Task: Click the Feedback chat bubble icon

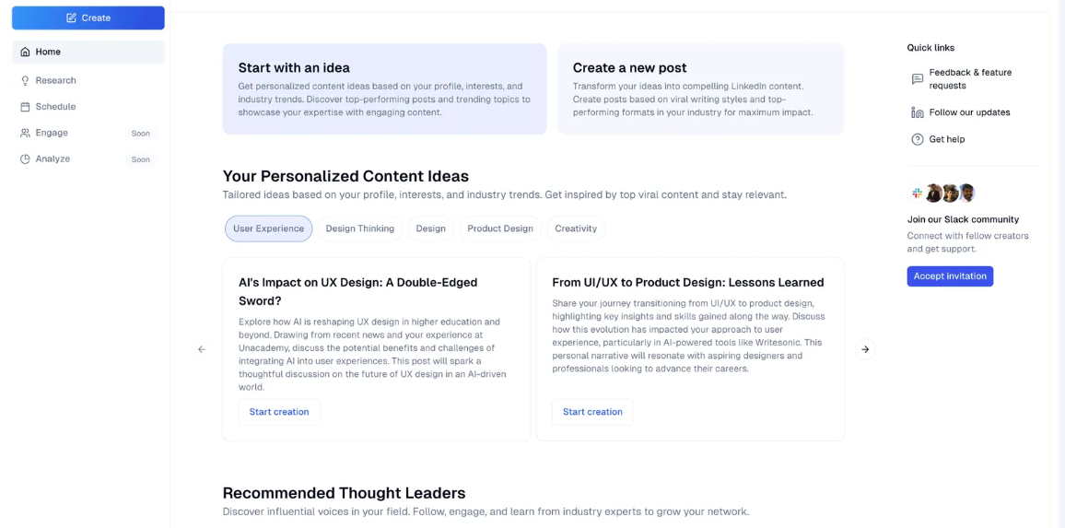Action: (917, 79)
